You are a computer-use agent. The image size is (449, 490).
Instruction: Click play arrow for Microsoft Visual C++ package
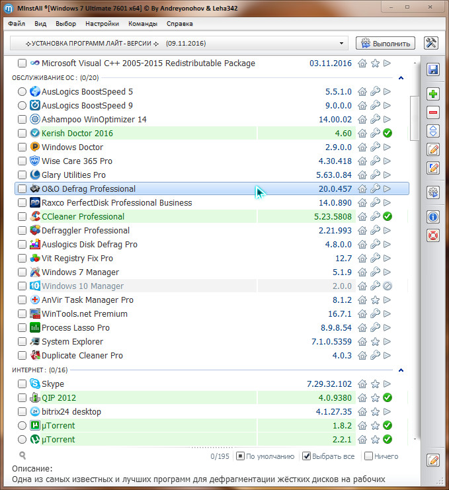(x=387, y=63)
